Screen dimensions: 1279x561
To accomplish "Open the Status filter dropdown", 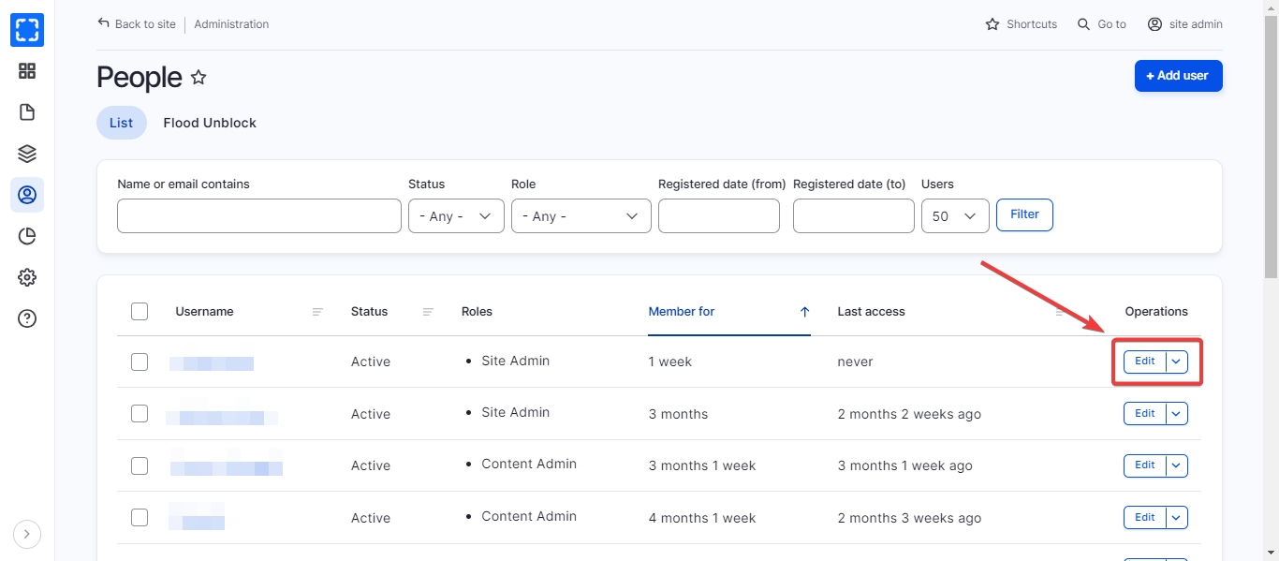I will [456, 216].
